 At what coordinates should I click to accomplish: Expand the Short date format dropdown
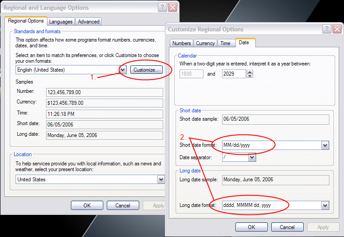325,145
